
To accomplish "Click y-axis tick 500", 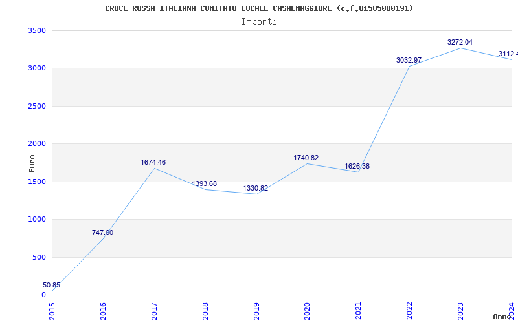I will pos(39,257).
